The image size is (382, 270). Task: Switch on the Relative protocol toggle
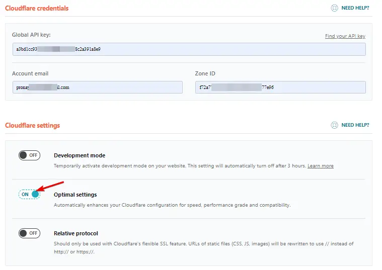point(29,233)
